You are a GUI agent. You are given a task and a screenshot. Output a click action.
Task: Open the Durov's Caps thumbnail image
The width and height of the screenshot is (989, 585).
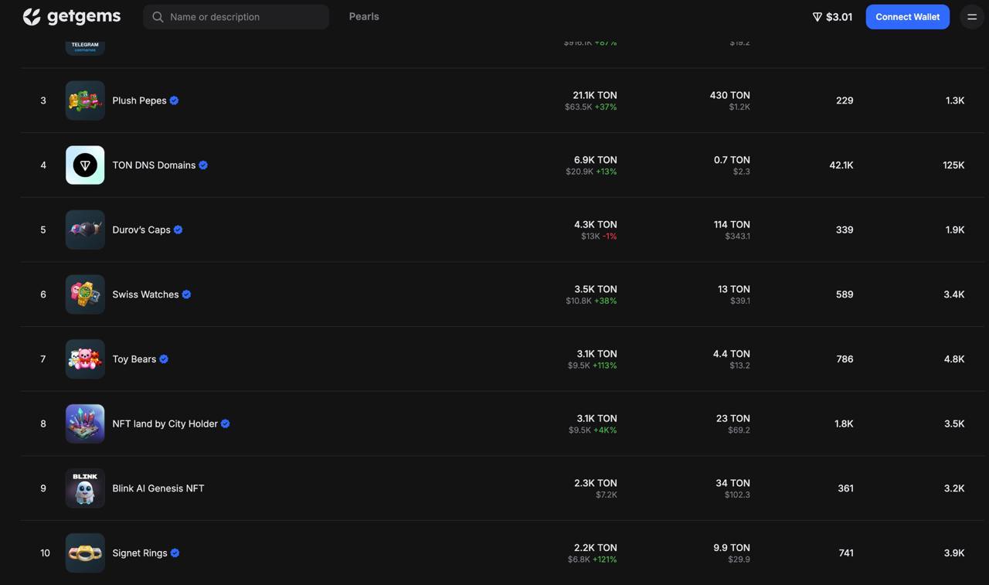85,230
